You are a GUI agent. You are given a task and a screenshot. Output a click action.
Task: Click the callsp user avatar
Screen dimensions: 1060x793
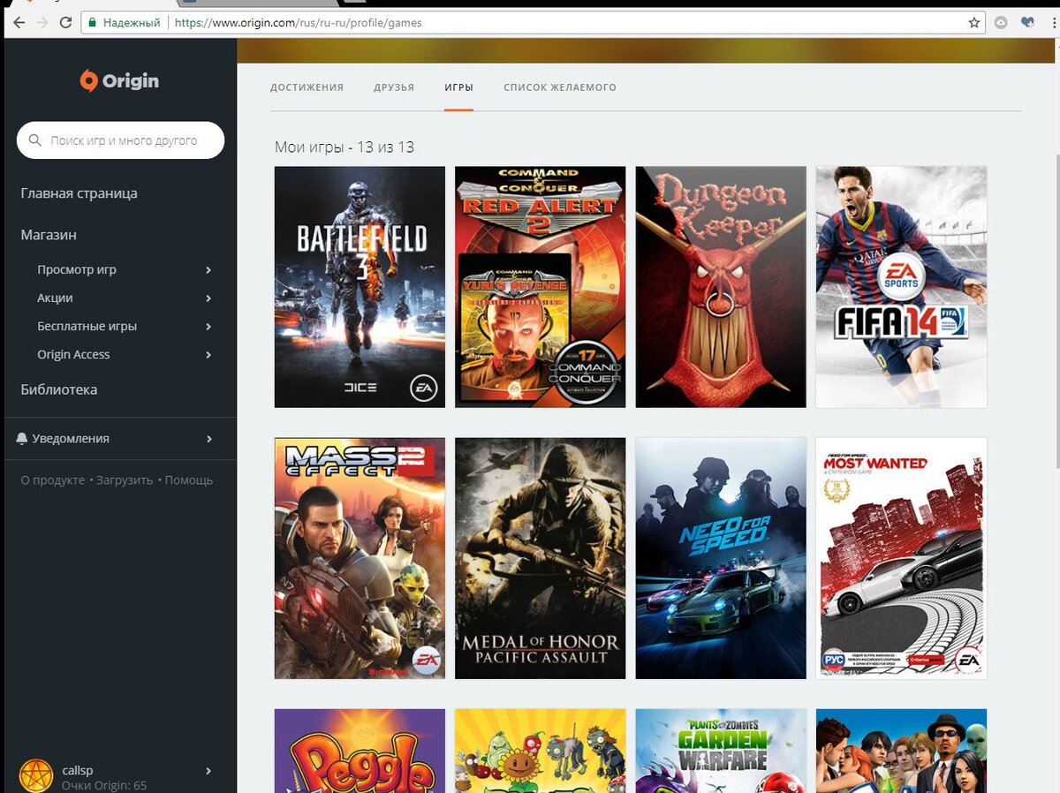point(36,775)
